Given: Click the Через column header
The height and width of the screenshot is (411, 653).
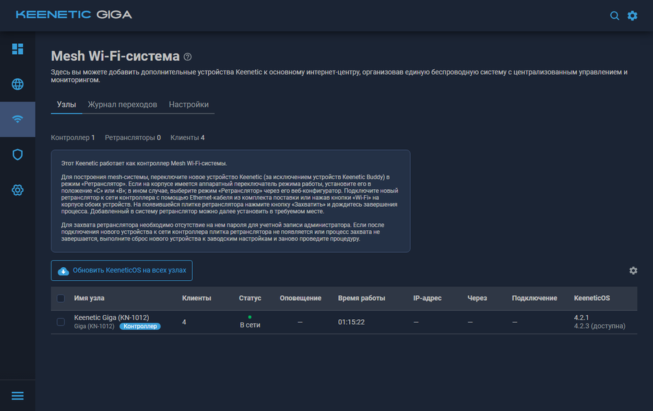Looking at the screenshot, I should pyautogui.click(x=477, y=298).
